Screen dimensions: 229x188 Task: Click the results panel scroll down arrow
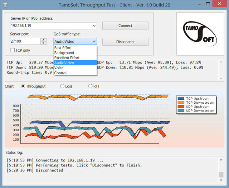(221, 79)
